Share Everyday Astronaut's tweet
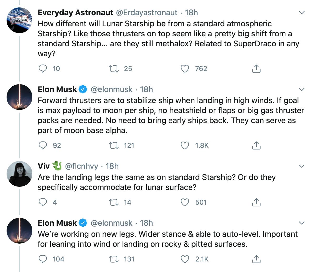The width and height of the screenshot is (312, 272). click(256, 69)
